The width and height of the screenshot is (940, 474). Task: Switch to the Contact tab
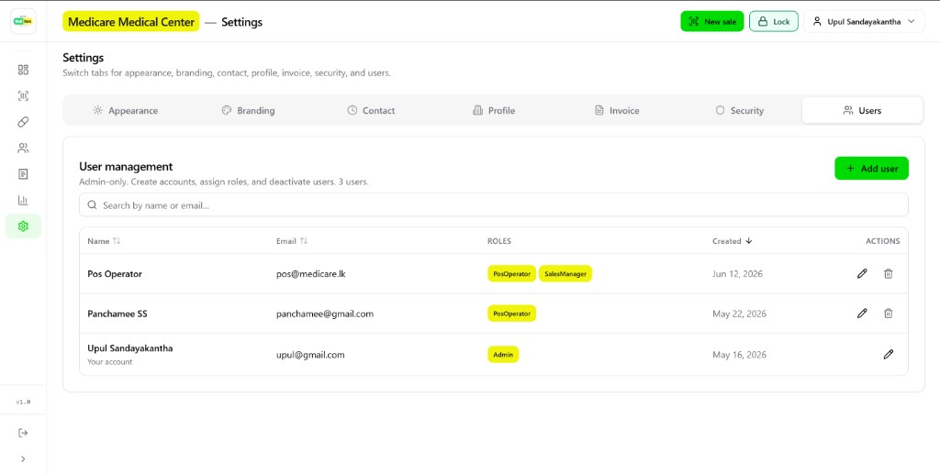371,111
